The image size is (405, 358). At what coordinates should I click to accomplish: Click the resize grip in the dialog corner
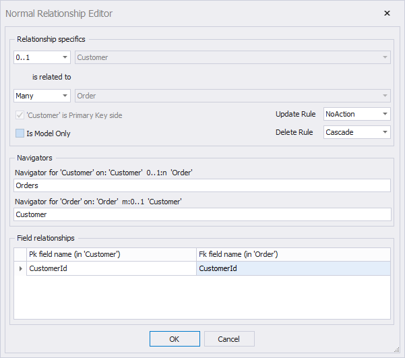click(x=398, y=351)
